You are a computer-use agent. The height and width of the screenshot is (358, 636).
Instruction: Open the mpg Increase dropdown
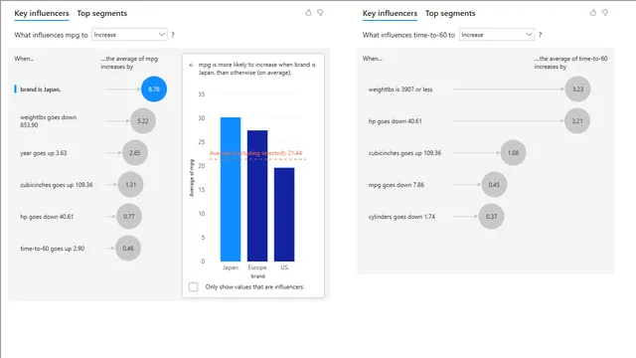click(129, 35)
